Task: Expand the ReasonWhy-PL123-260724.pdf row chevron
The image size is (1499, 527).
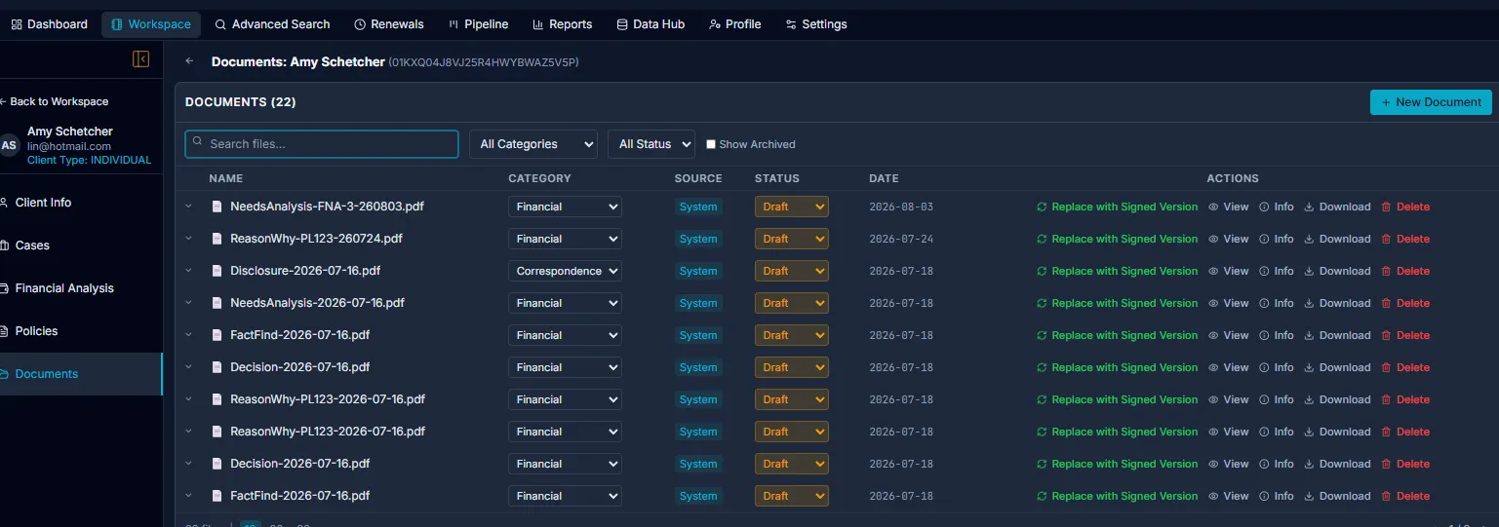Action: click(x=189, y=239)
